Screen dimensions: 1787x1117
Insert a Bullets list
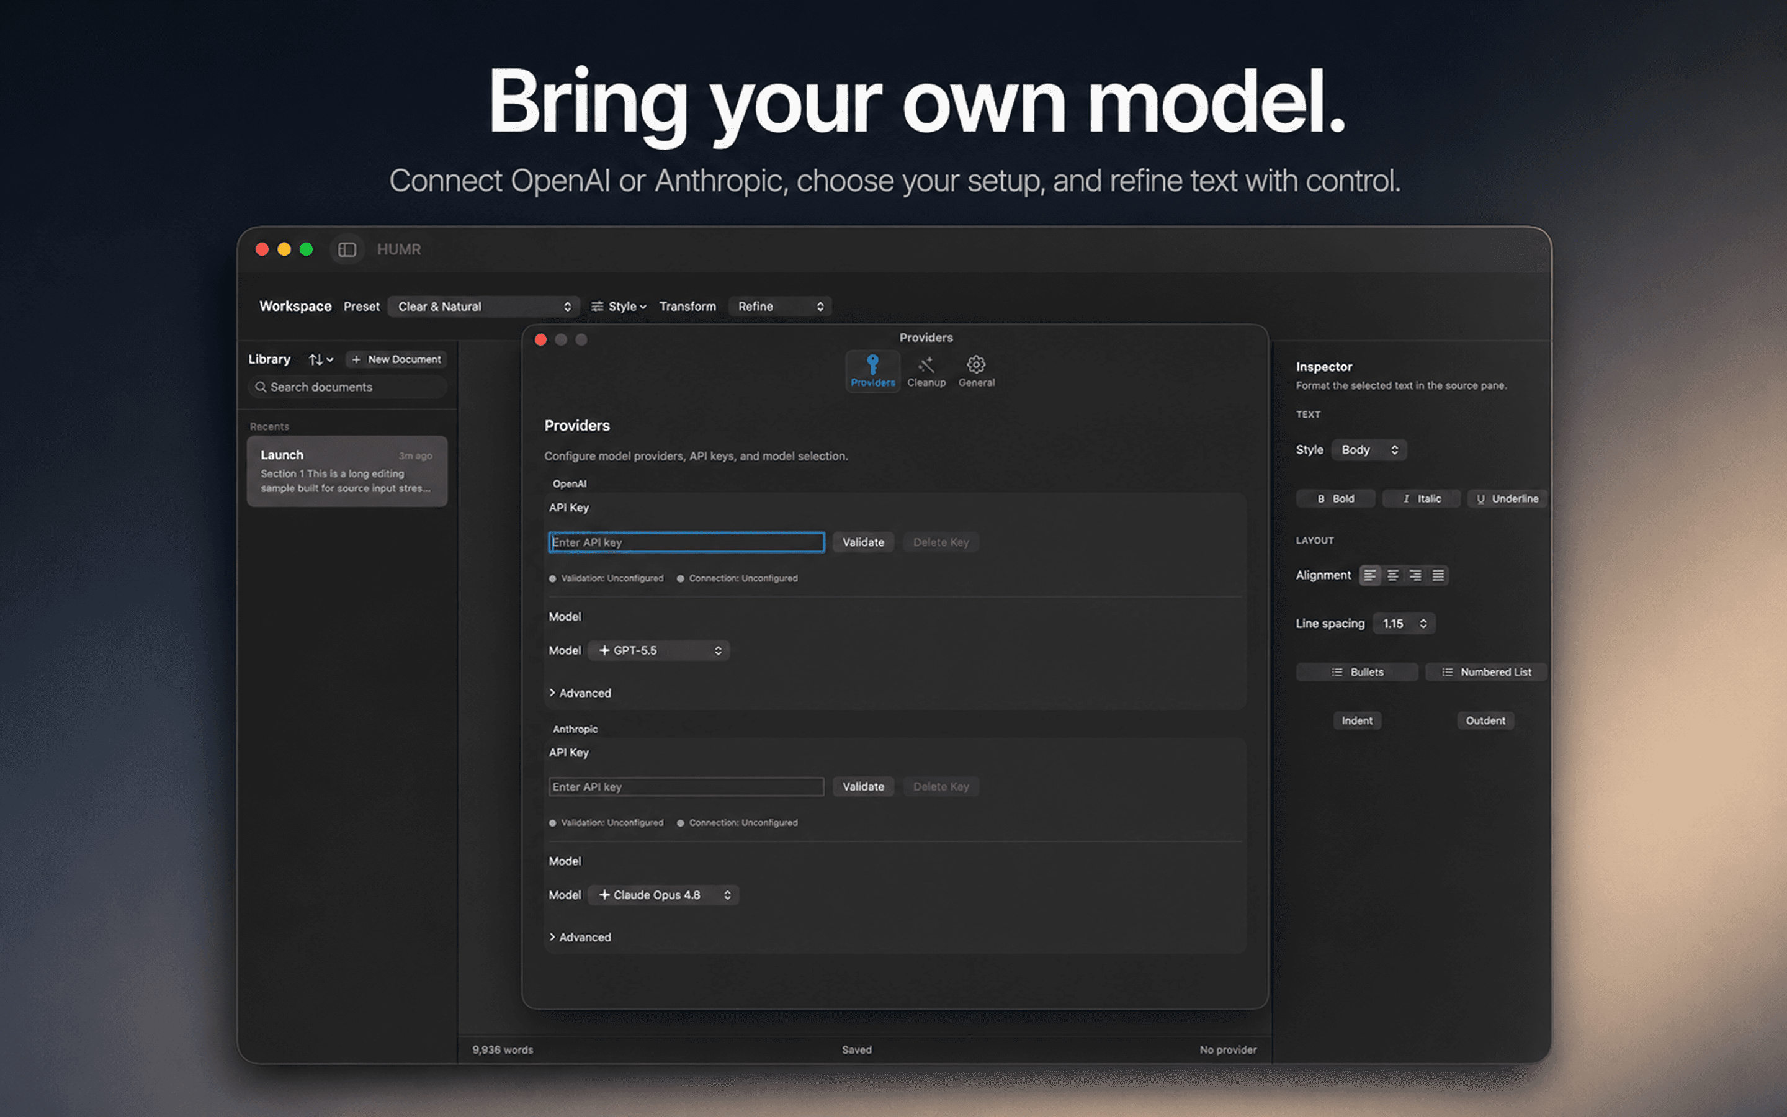1357,672
